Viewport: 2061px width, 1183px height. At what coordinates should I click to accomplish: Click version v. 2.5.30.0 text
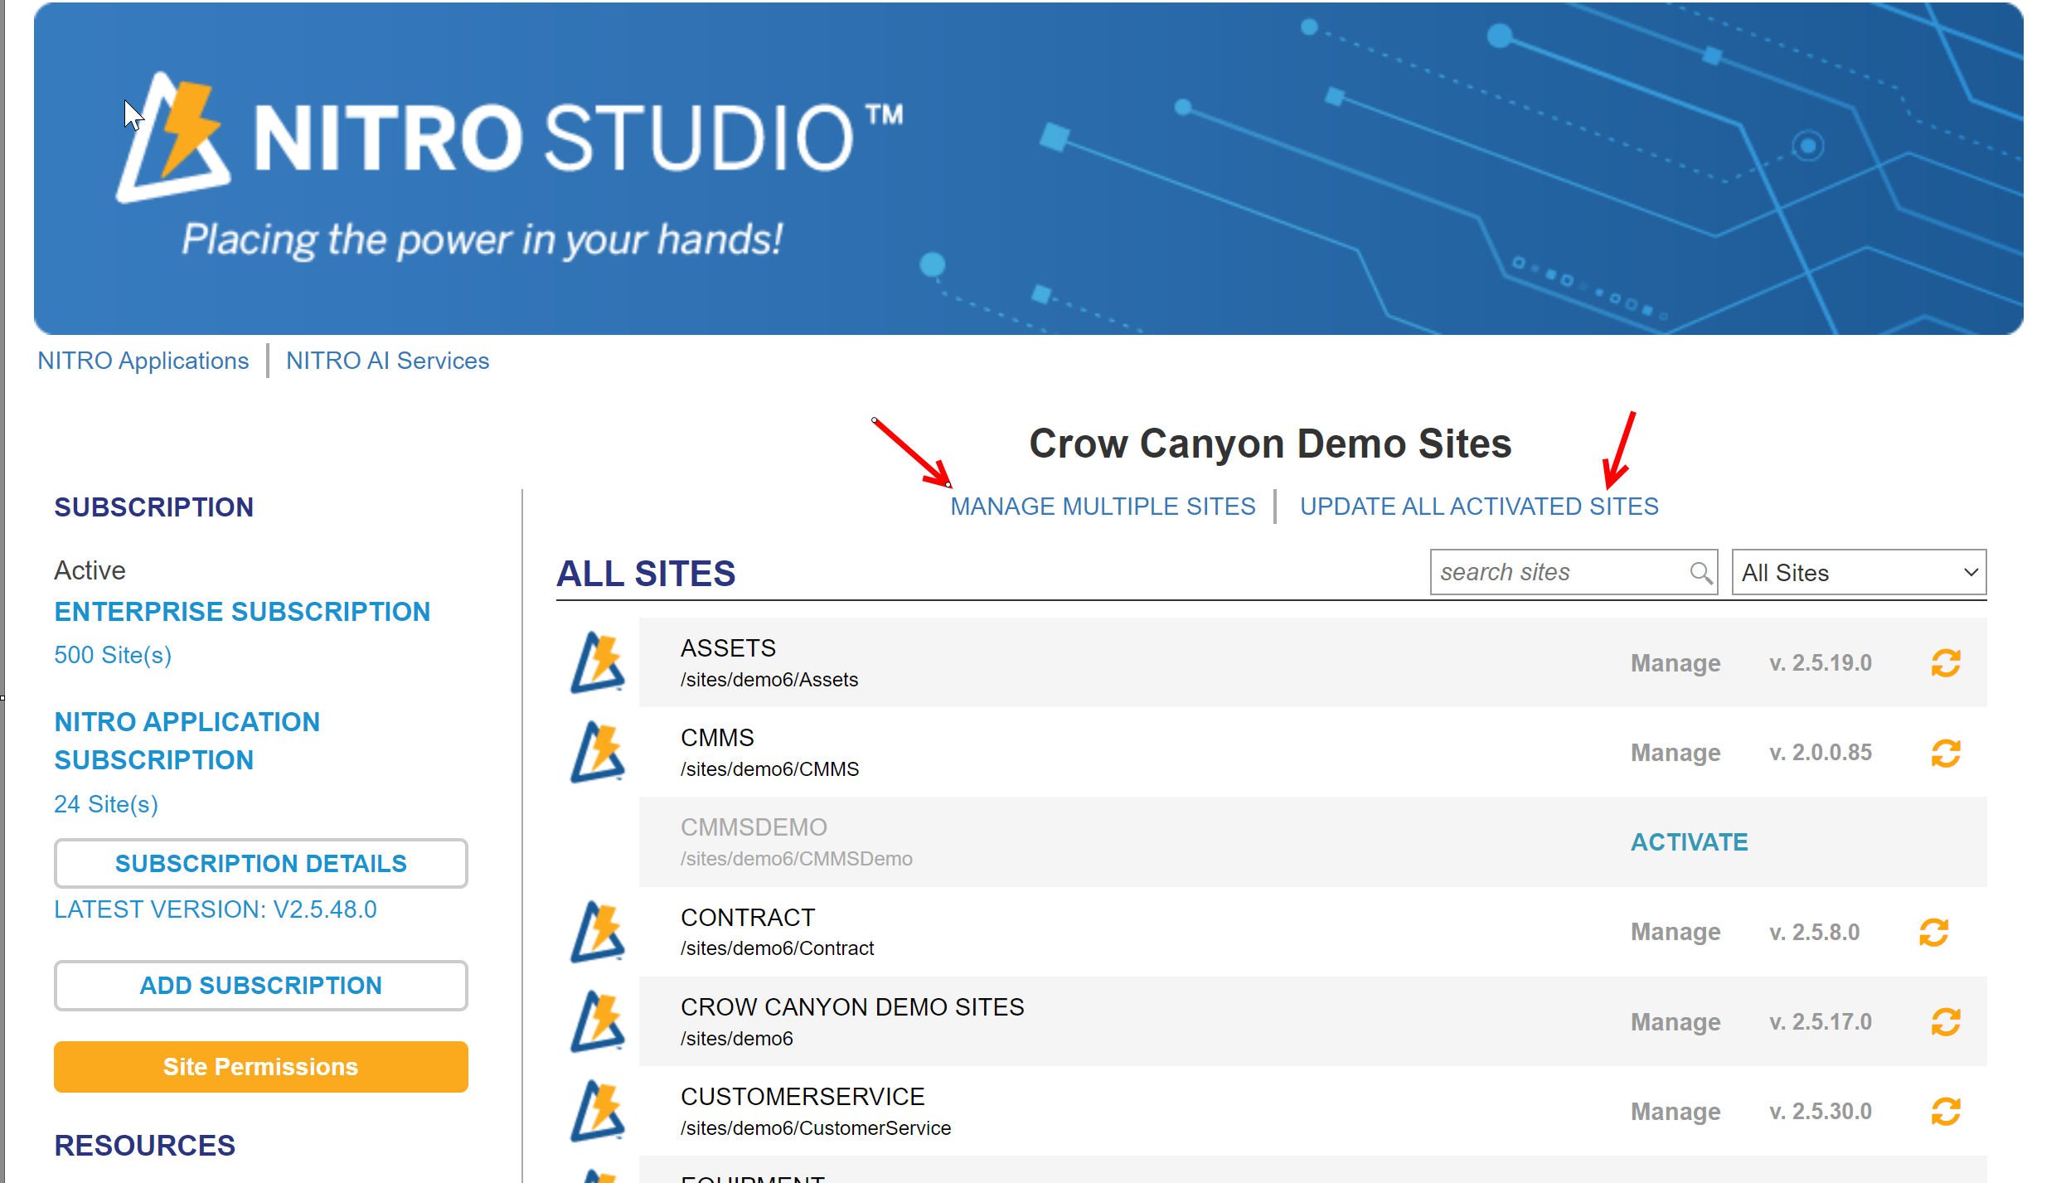1821,1112
